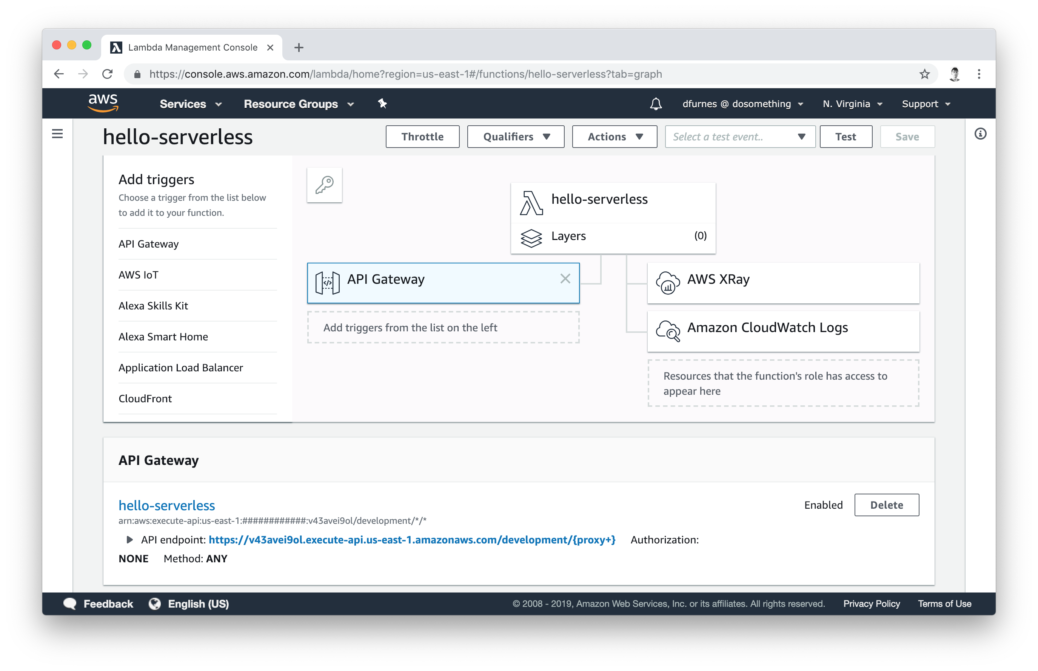Click the AWS XRay service icon

(668, 282)
